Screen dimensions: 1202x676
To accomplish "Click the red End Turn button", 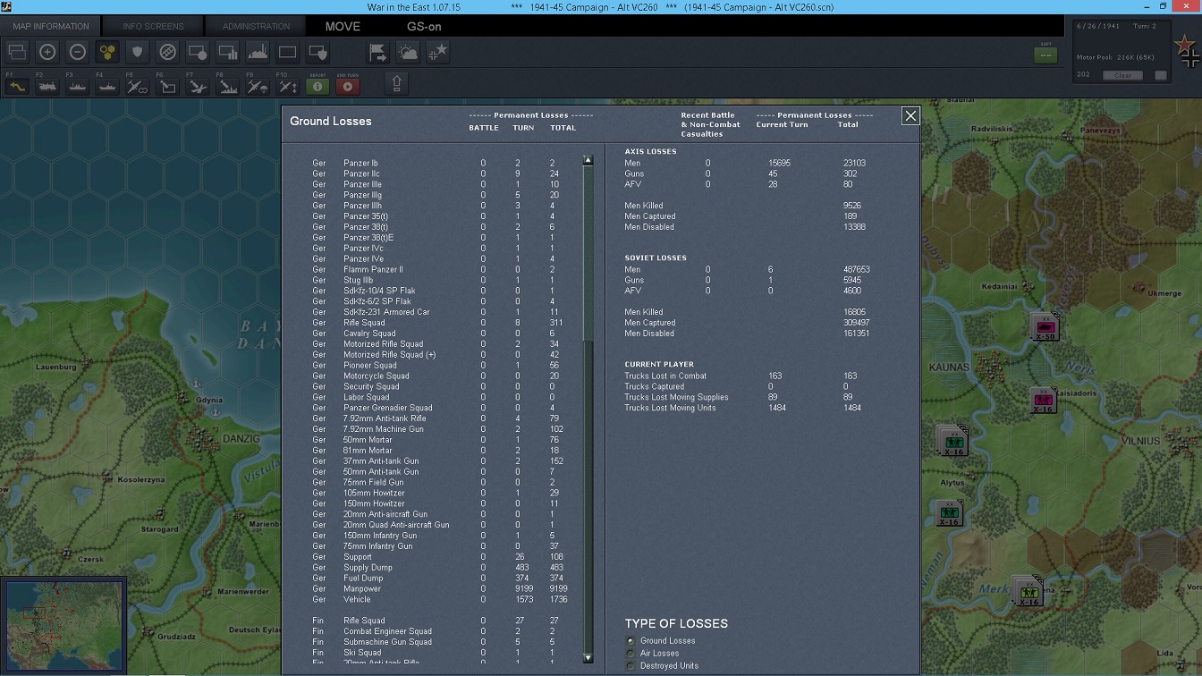I will [348, 86].
